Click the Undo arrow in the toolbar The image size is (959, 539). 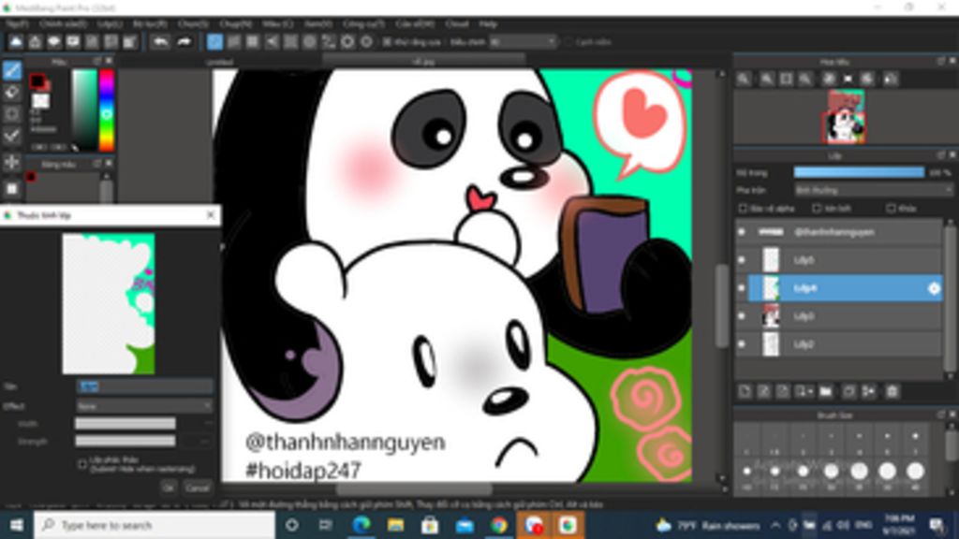point(160,41)
